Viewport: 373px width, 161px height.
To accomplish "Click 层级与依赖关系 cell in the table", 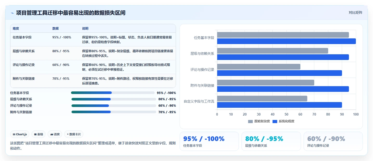I will 24,51.
